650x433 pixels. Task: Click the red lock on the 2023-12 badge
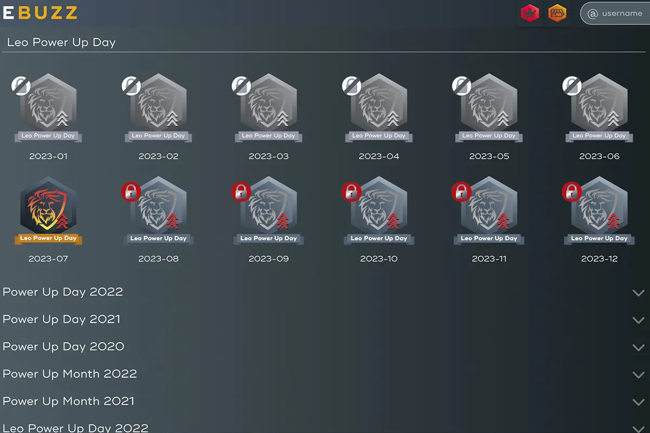pos(571,192)
